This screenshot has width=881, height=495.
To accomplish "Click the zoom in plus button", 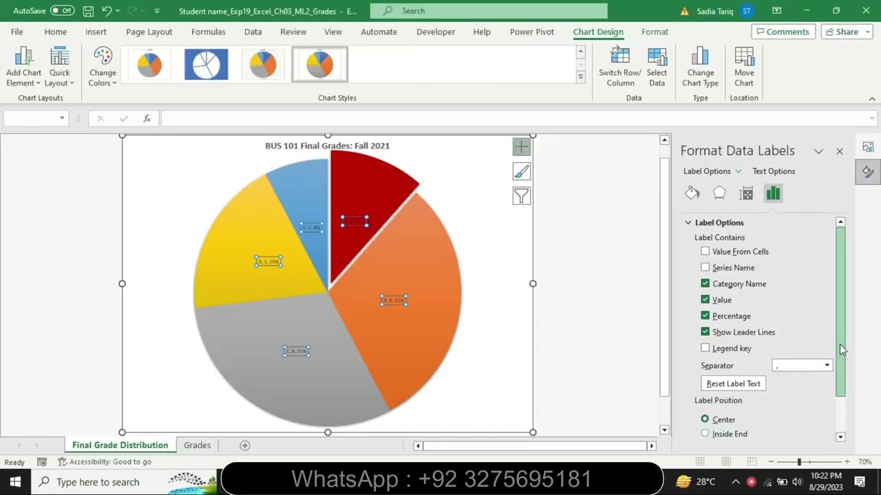I will pos(847,462).
